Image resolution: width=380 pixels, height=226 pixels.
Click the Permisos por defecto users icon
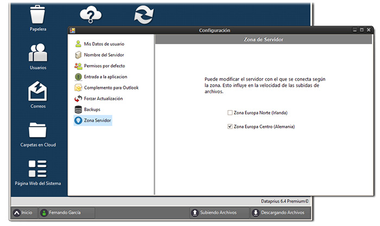[x=78, y=66]
